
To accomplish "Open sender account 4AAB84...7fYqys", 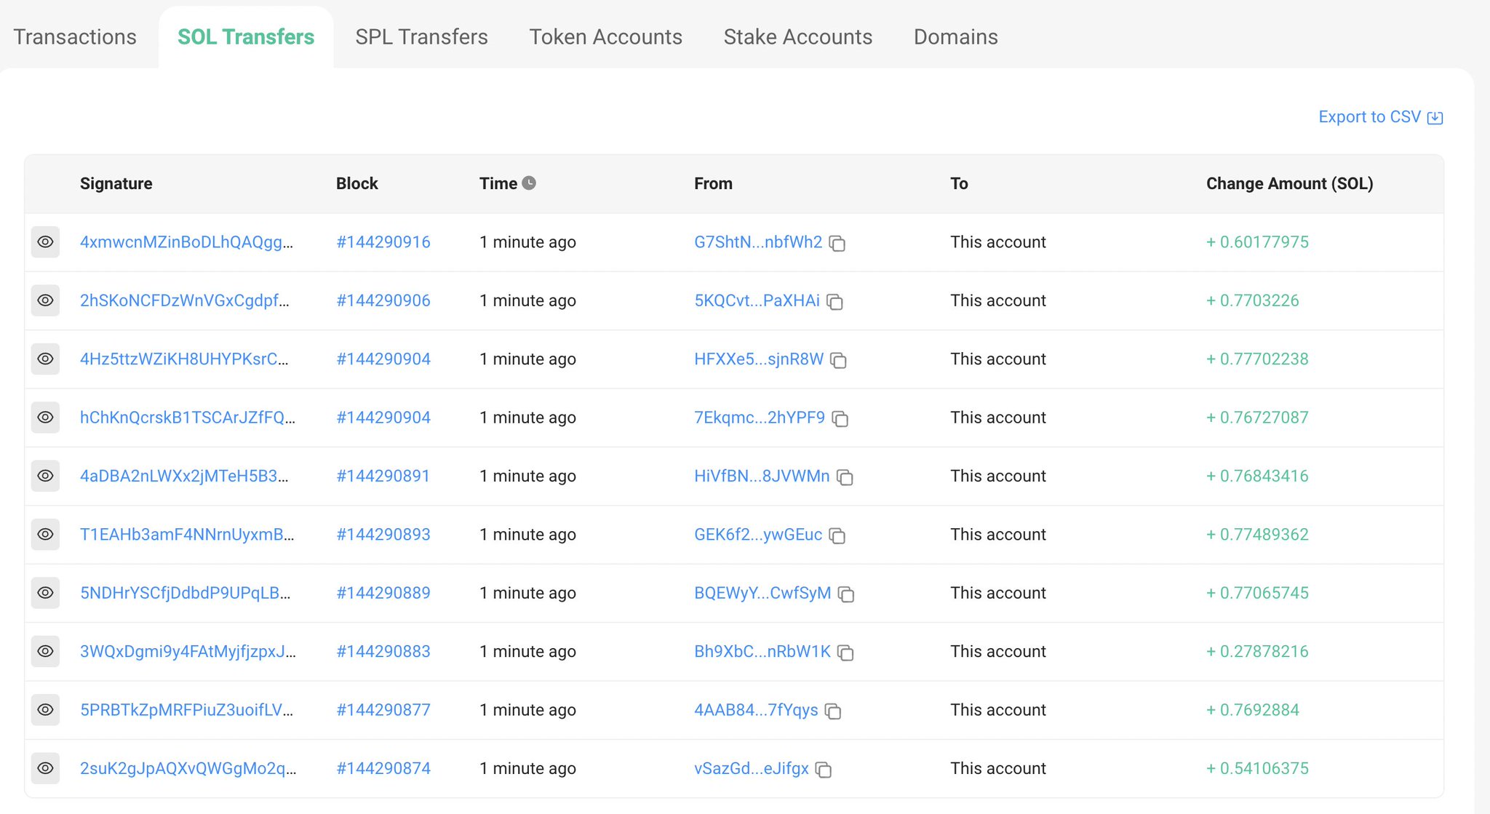I will (756, 710).
